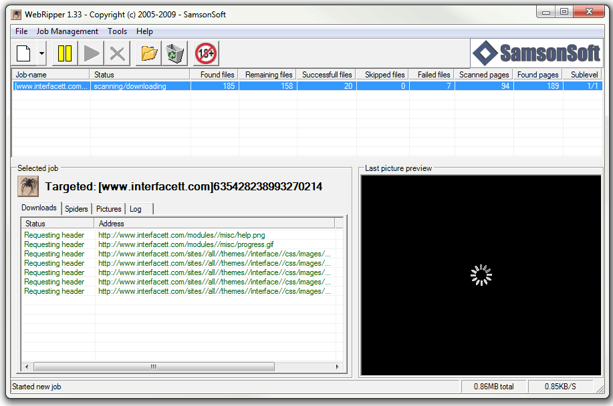
Task: Switch to the Spiders tab
Action: point(76,209)
